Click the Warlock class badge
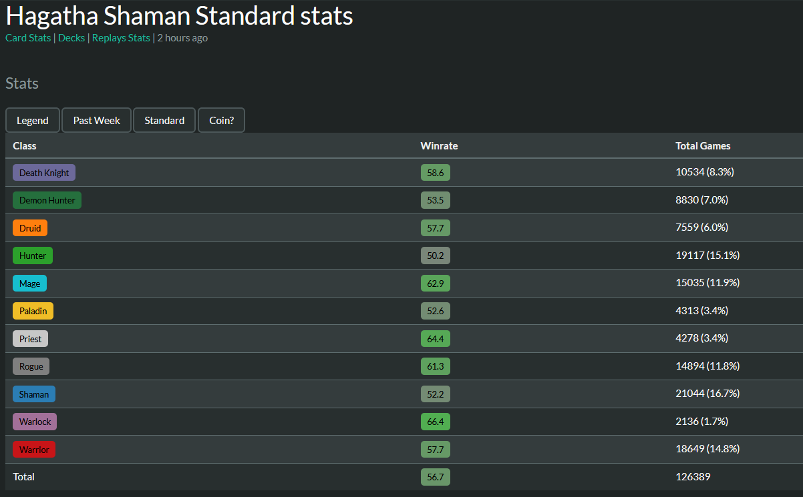This screenshot has height=497, width=803. click(x=35, y=422)
